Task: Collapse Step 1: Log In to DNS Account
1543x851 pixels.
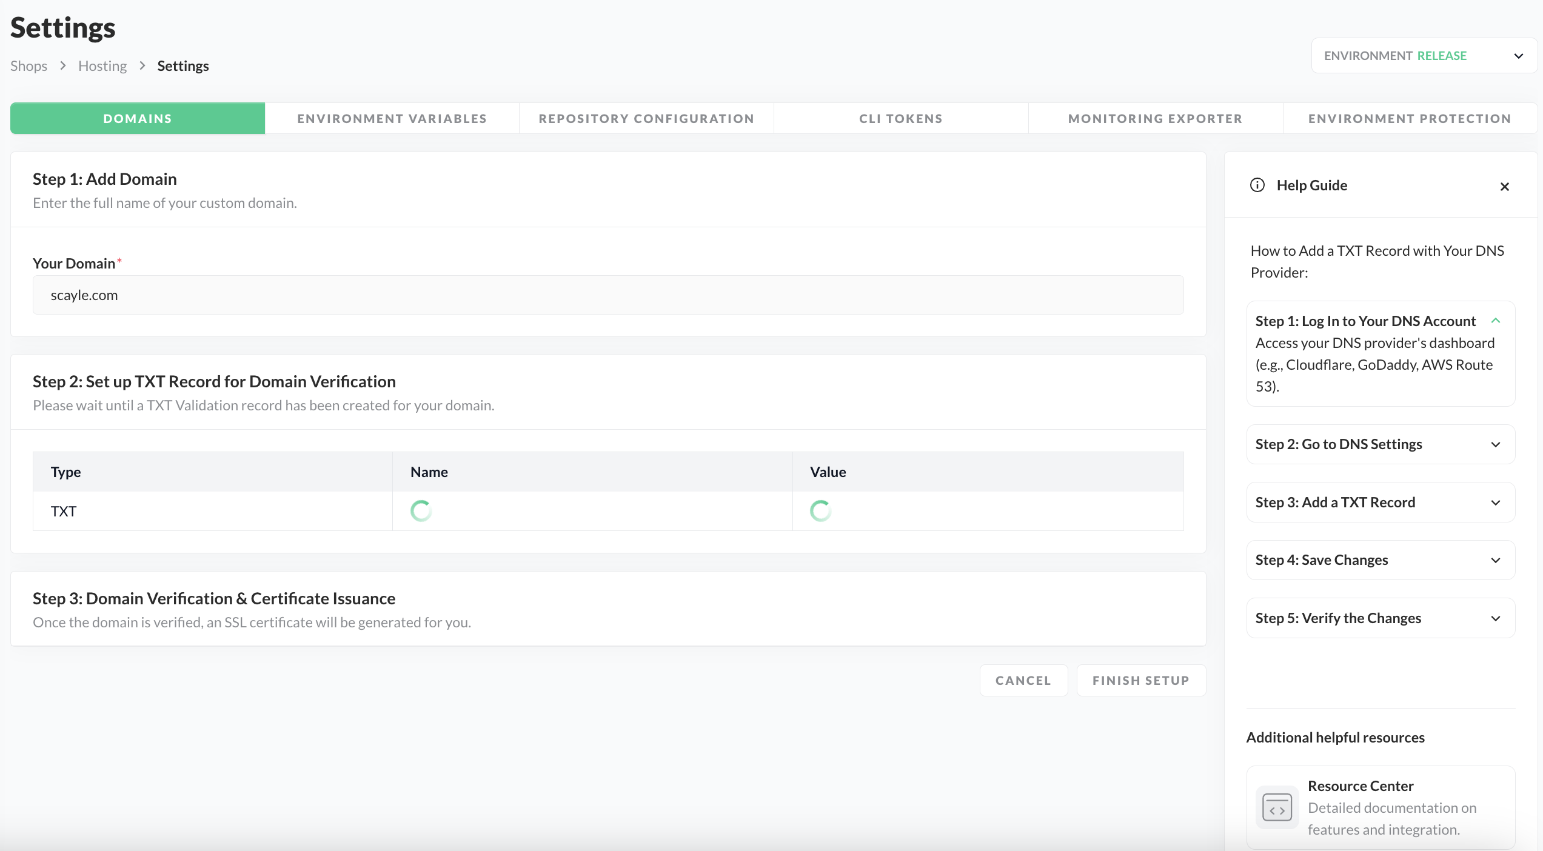Action: click(1495, 321)
